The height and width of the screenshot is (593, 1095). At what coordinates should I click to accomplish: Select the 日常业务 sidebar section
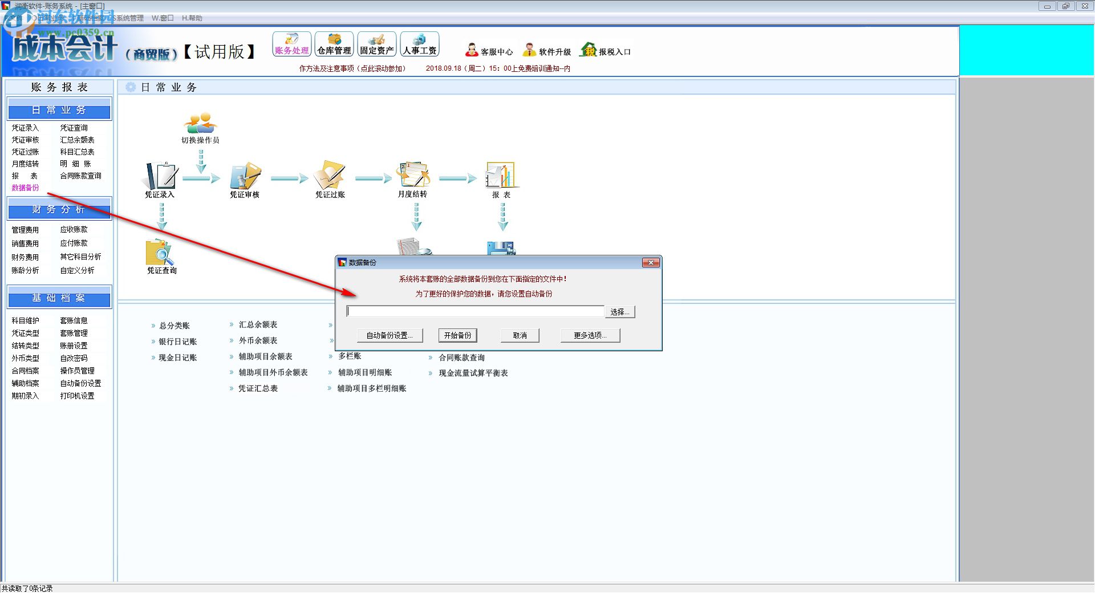click(x=59, y=109)
